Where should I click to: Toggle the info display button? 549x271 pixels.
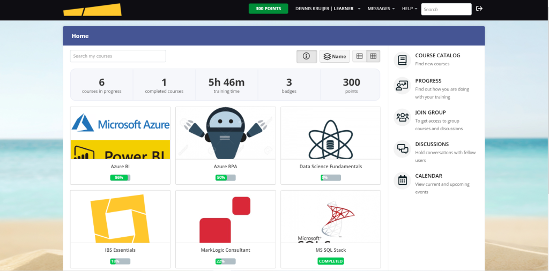[307, 56]
